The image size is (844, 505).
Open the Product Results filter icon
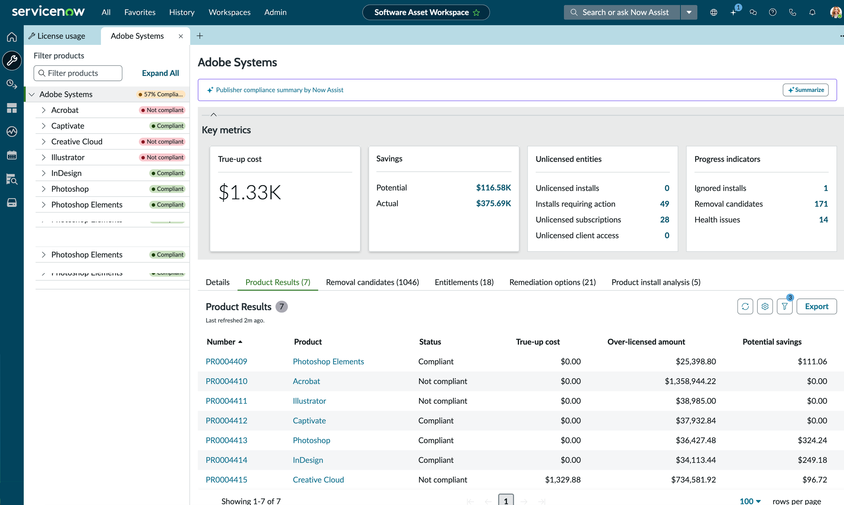pos(785,306)
